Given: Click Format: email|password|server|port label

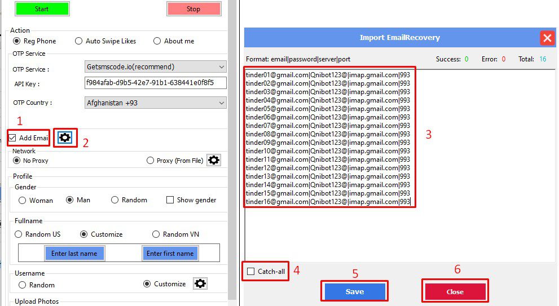Looking at the screenshot, I should coord(298,59).
